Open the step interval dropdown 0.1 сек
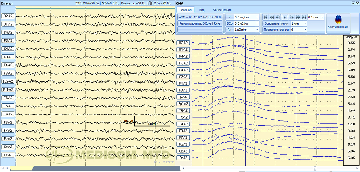The height and width of the screenshot is (172, 360). [x=322, y=17]
